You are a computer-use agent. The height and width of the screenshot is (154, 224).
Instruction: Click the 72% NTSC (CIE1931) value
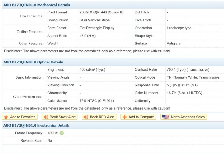point(96,101)
